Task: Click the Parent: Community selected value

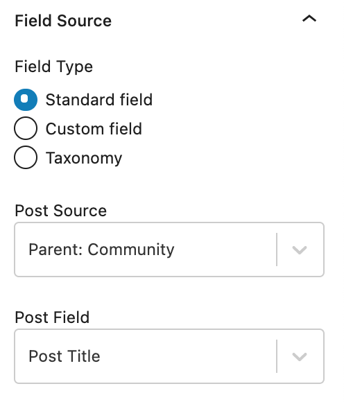Action: tap(101, 250)
